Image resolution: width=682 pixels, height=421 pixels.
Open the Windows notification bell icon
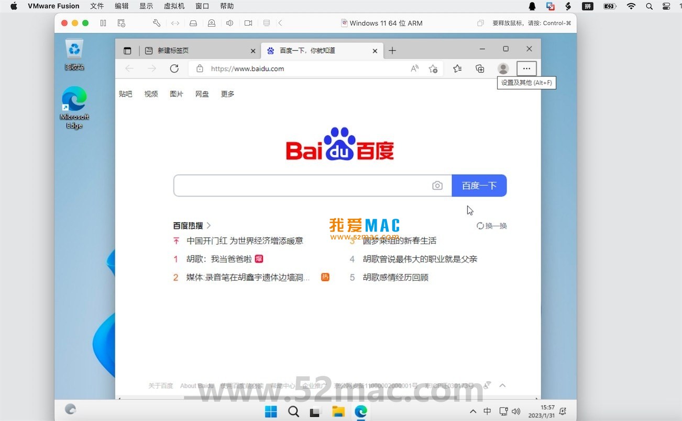563,412
